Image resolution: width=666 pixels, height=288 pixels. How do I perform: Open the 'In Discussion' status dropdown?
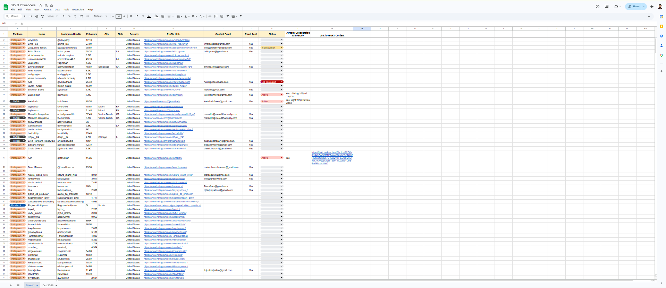tap(281, 48)
